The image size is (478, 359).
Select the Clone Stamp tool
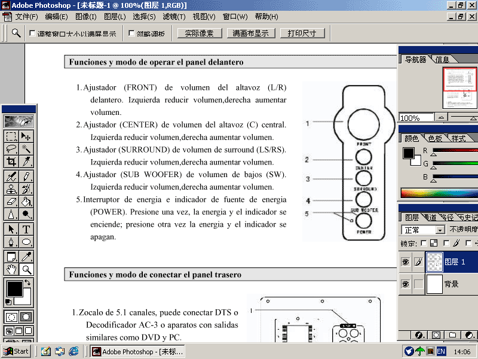(x=11, y=189)
